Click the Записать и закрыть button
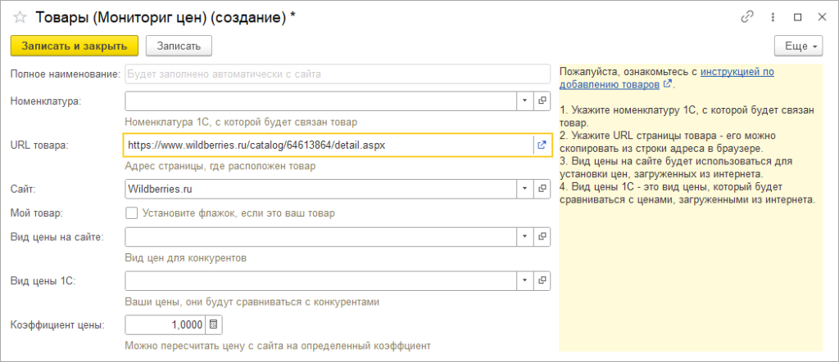839x362 pixels. coord(75,46)
